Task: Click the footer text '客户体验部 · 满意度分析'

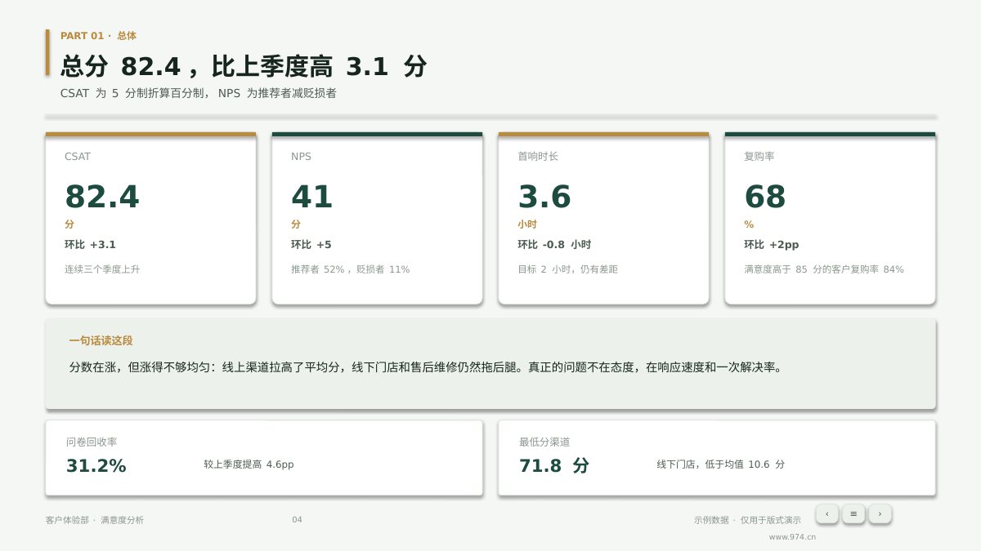Action: pos(95,519)
